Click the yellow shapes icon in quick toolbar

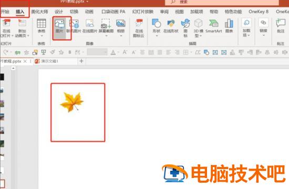tap(35, 52)
